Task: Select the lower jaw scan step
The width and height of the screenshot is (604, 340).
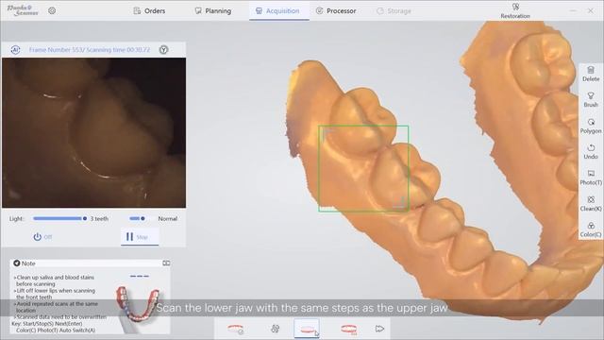Action: [x=307, y=329]
